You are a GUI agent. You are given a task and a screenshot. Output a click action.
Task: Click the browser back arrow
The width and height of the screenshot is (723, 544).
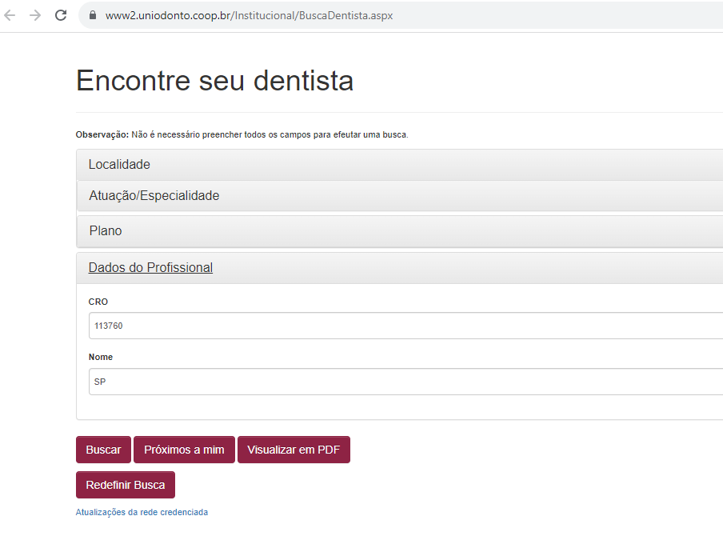click(10, 15)
